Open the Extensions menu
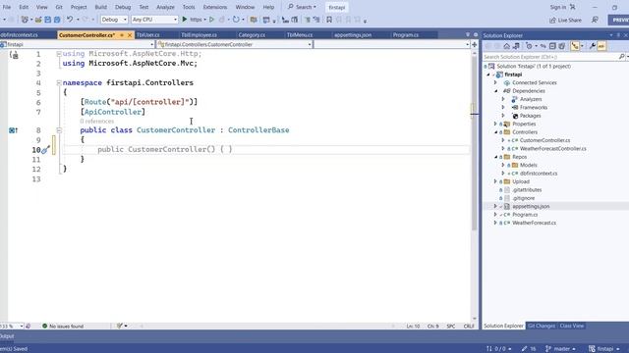629x353 pixels. point(215,7)
